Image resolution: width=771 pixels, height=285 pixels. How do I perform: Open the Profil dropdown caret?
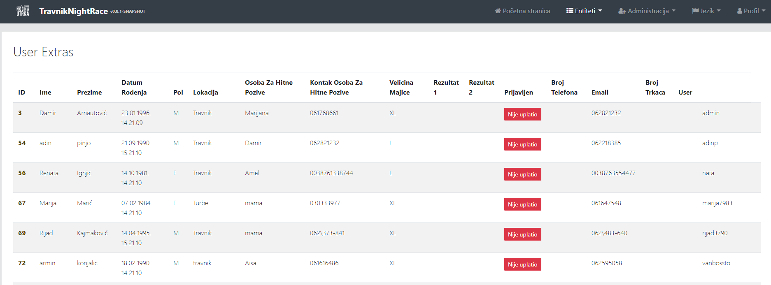(764, 11)
